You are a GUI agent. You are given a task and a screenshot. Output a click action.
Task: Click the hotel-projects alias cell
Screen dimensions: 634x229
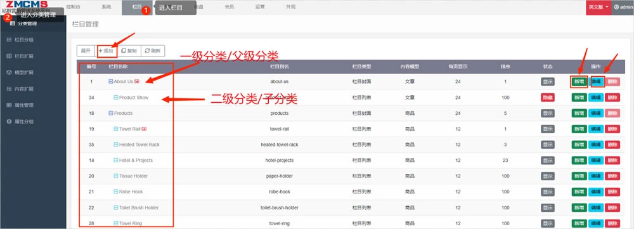pyautogui.click(x=280, y=160)
